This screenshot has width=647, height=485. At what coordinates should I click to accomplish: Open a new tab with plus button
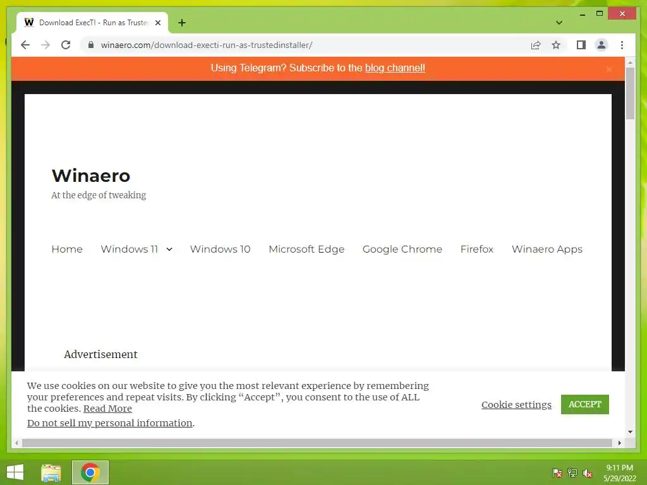coord(182,23)
